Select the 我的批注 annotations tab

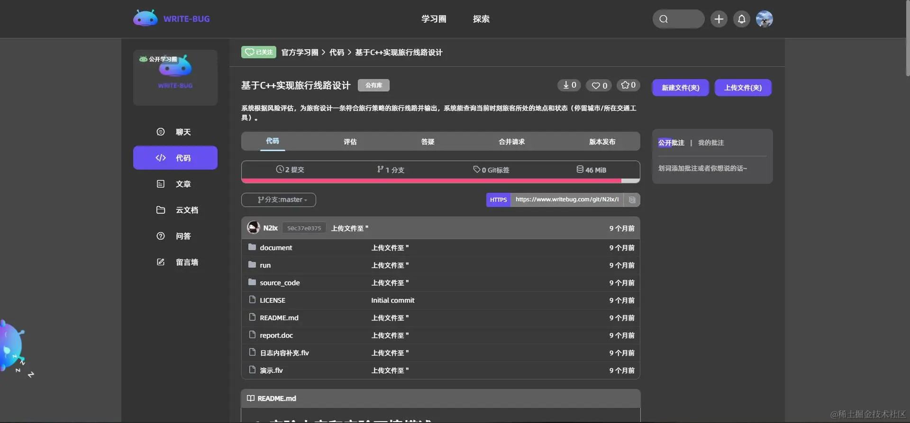(711, 143)
